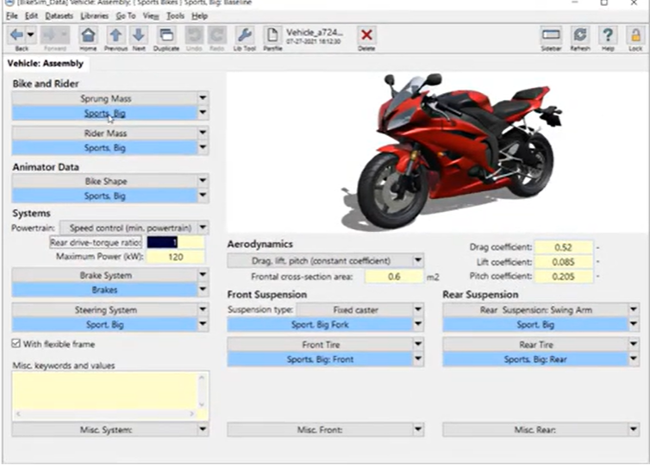Edit the Lift coefficient field
This screenshot has width=650, height=466.
(x=563, y=262)
